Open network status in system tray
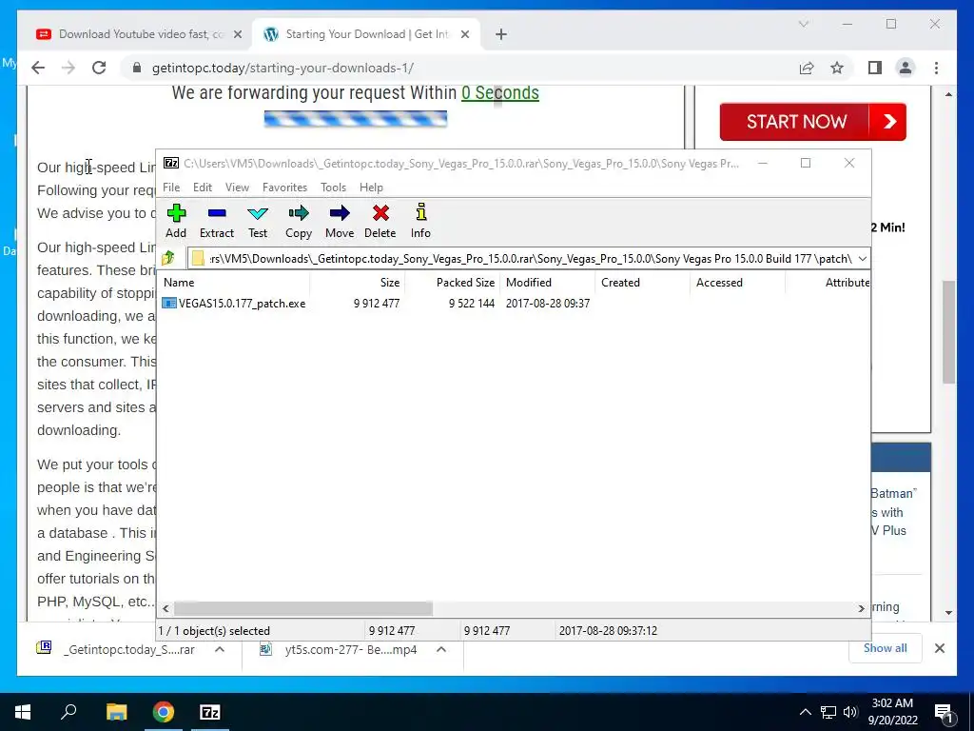The image size is (974, 731). [828, 712]
